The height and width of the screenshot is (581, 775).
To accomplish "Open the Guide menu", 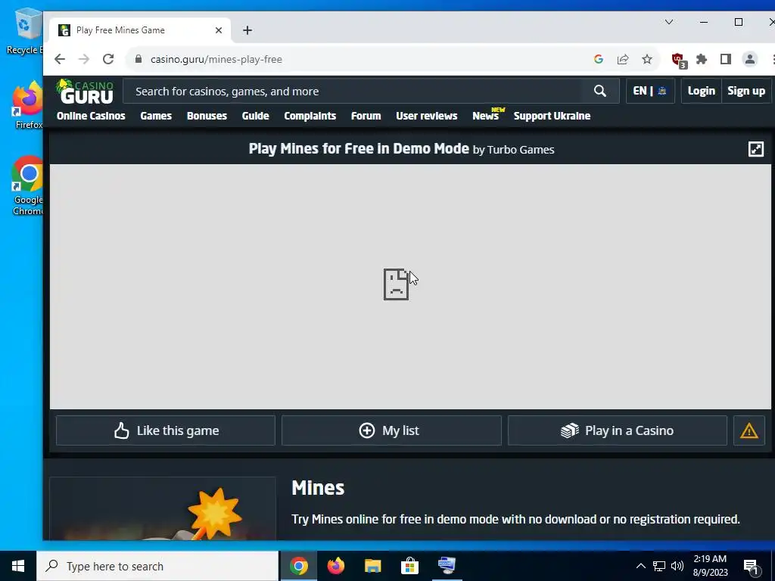I will coord(256,116).
